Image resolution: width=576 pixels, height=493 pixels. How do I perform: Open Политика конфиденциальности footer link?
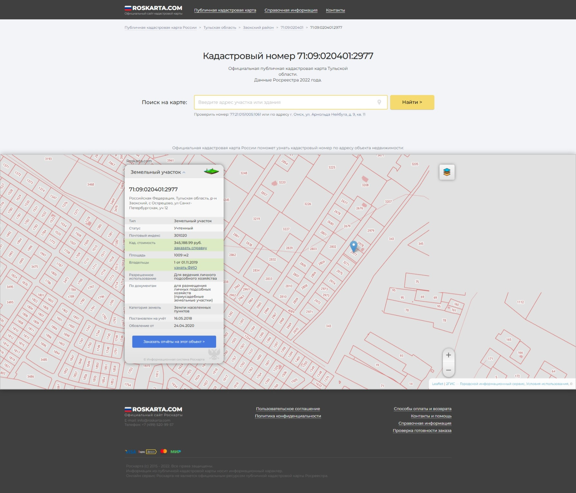click(288, 416)
